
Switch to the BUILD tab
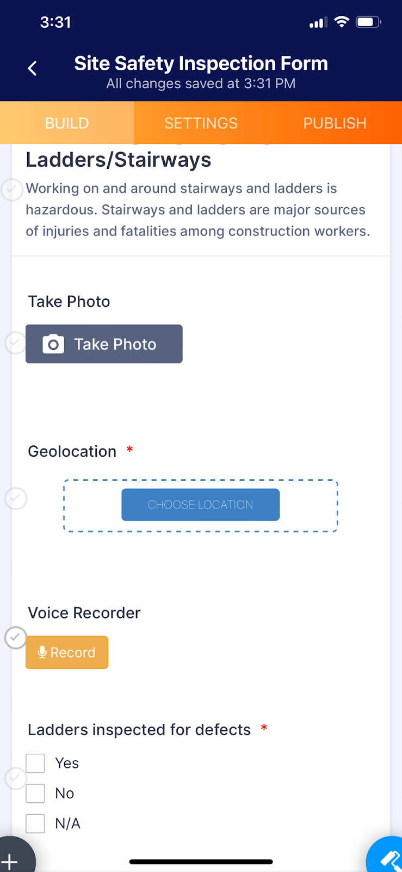[x=67, y=123]
